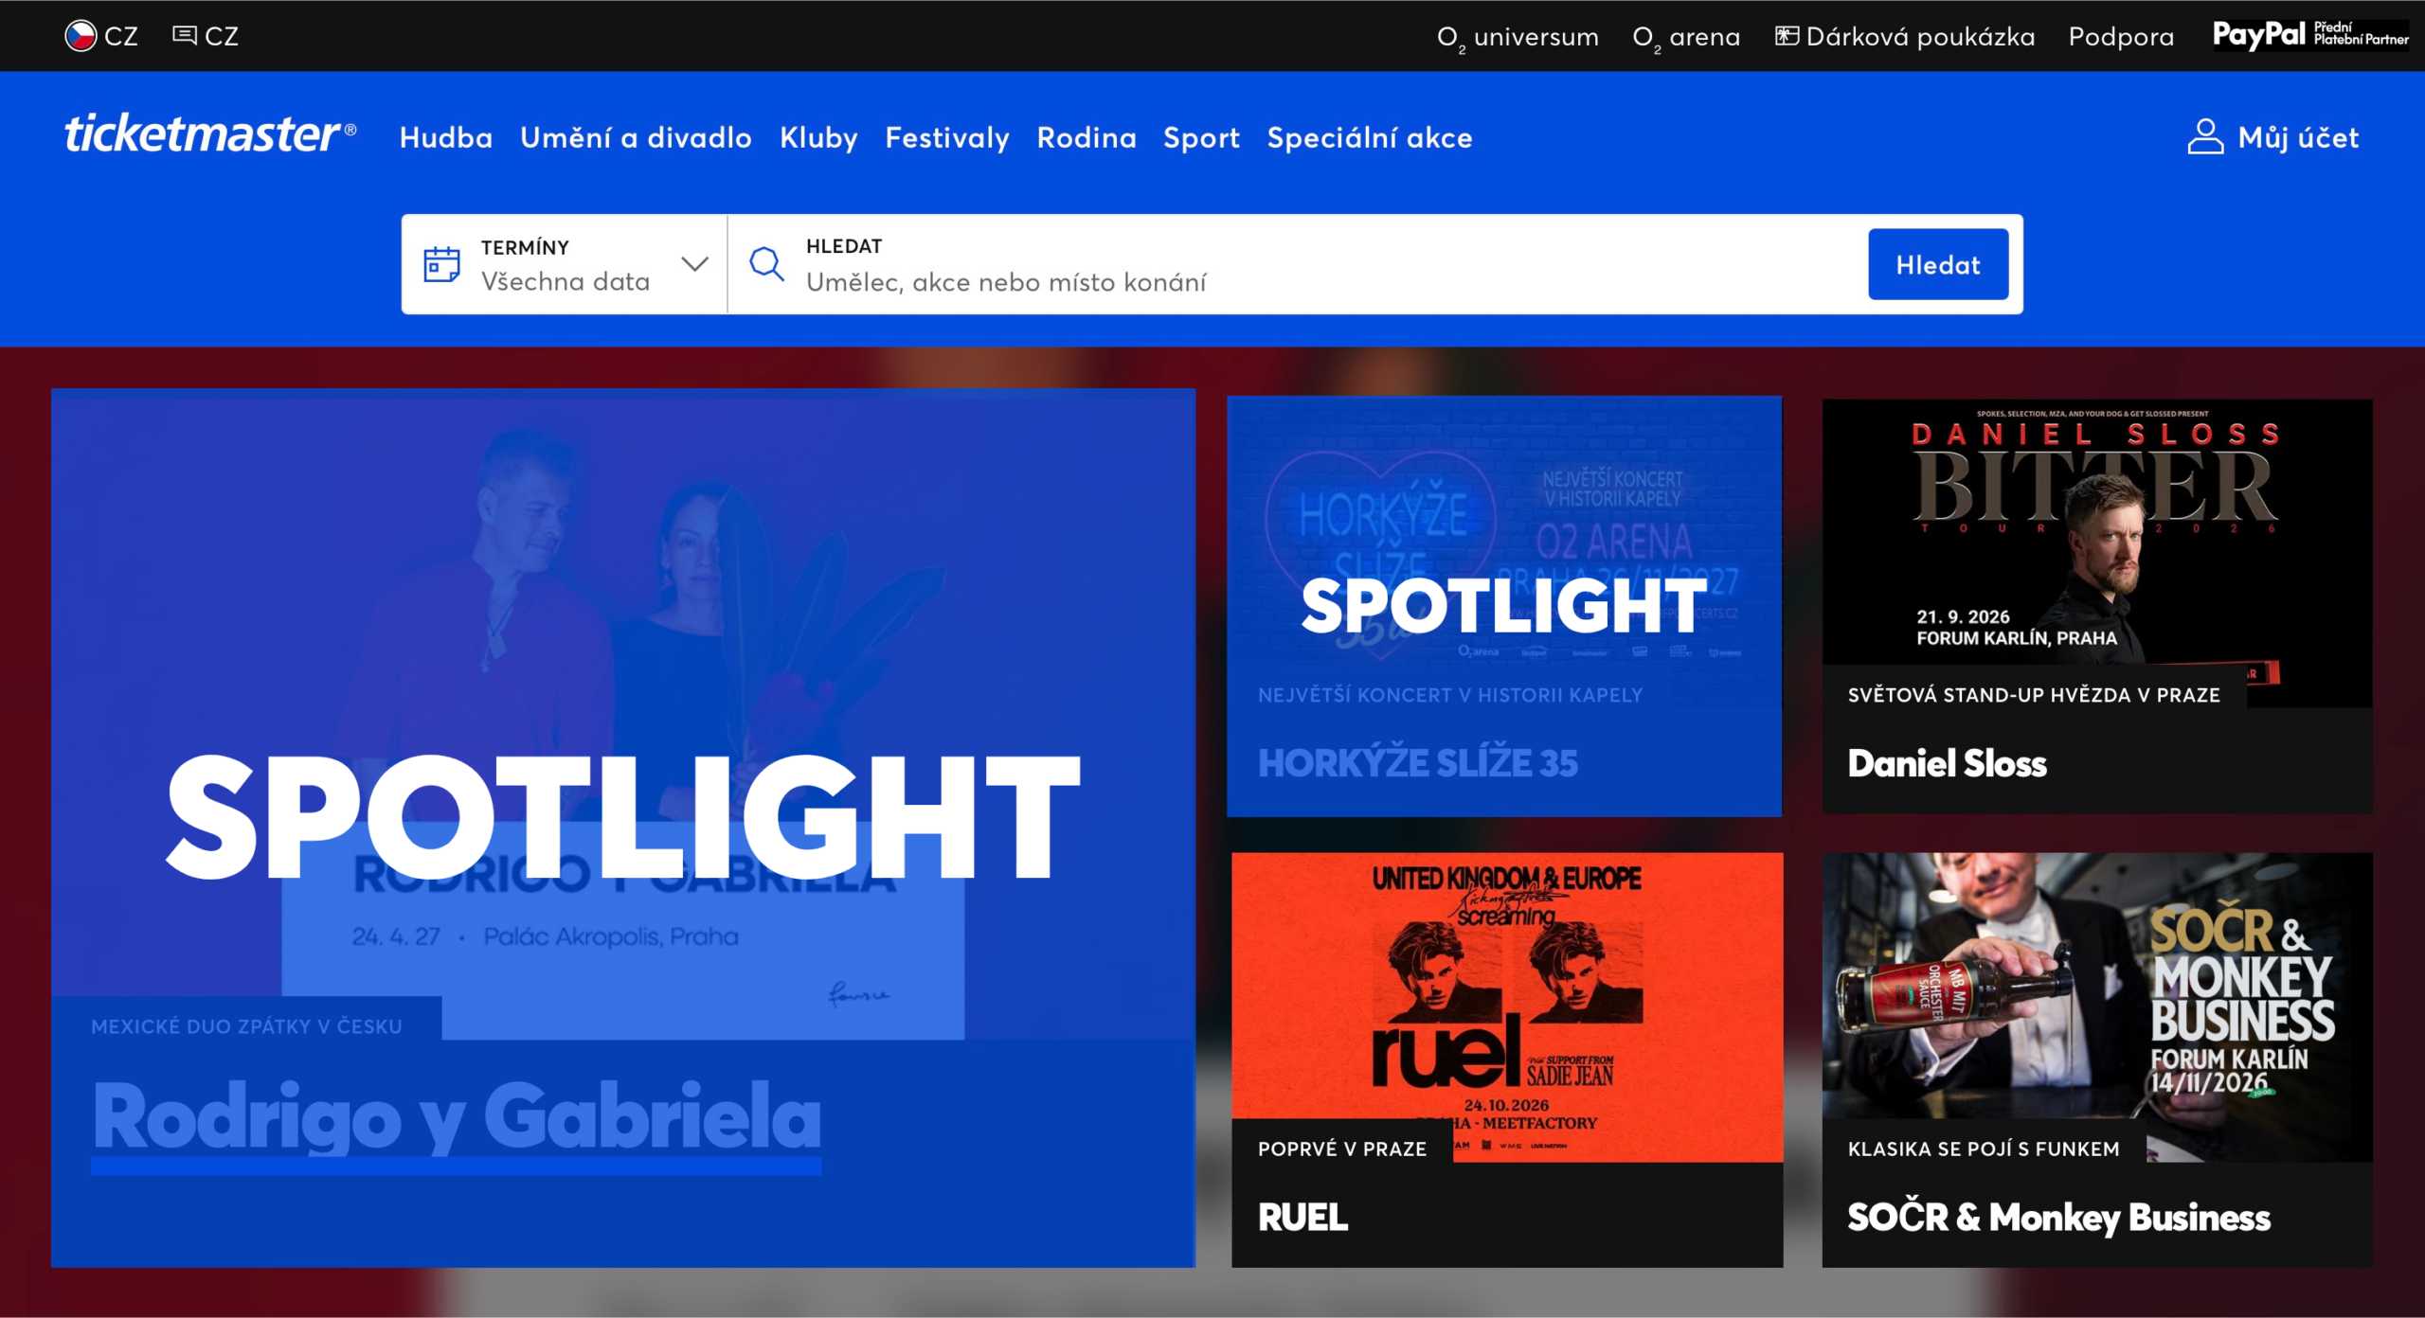Click the blue Hledat search button

pyautogui.click(x=1938, y=264)
